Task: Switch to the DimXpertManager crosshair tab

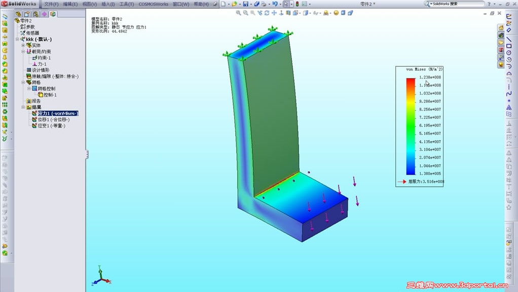Action: point(44,14)
